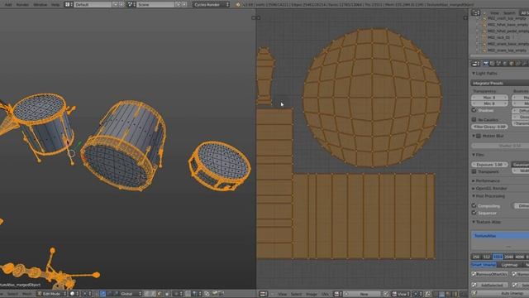Open the screen layout browse icon beside Default
The image size is (529, 298).
(69, 5)
